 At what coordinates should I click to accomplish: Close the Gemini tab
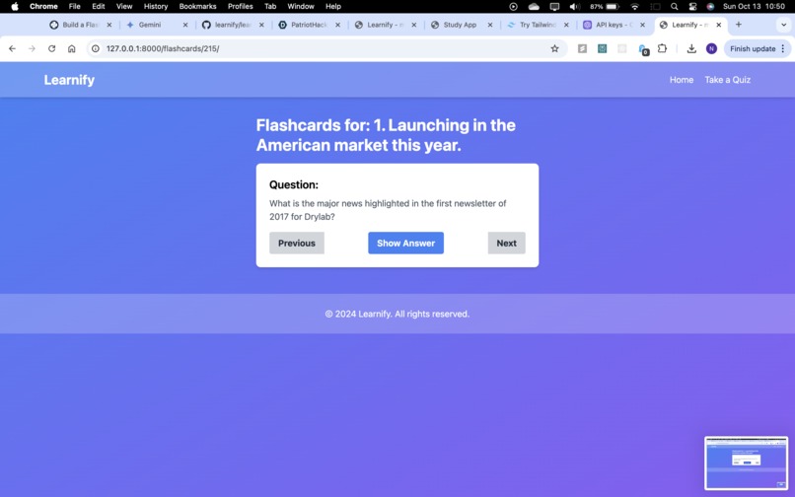[185, 25]
